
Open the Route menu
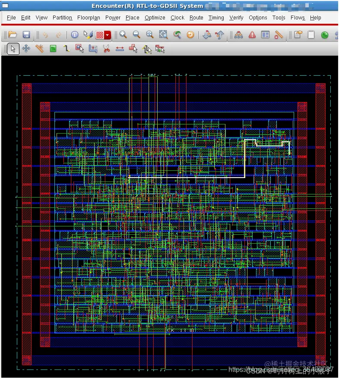point(196,18)
